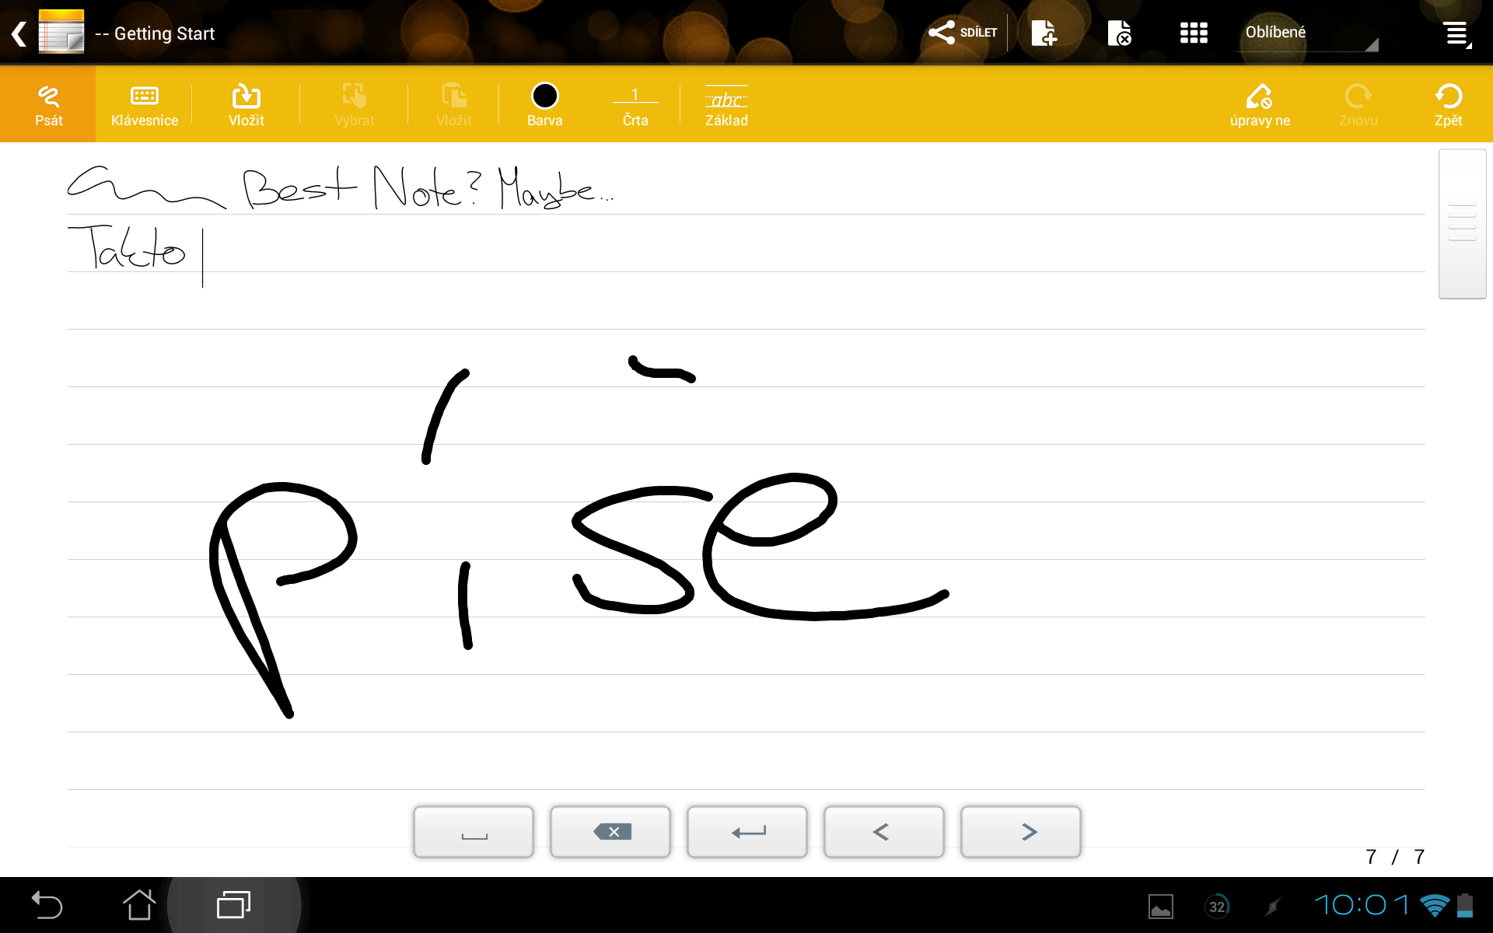Undo with the Zpět button
Image resolution: width=1493 pixels, height=933 pixels.
1448,104
